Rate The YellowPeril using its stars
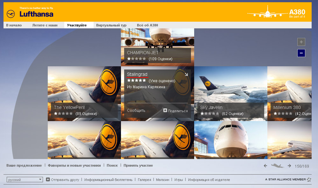The height and width of the screenshot is (188, 318). coord(63,114)
